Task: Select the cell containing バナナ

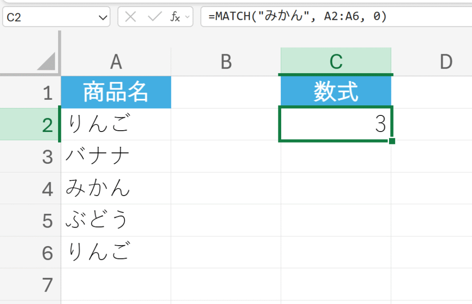Action: click(x=116, y=157)
